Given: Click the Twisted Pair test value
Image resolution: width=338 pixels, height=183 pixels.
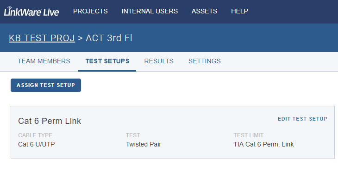Looking at the screenshot, I should click(x=144, y=144).
